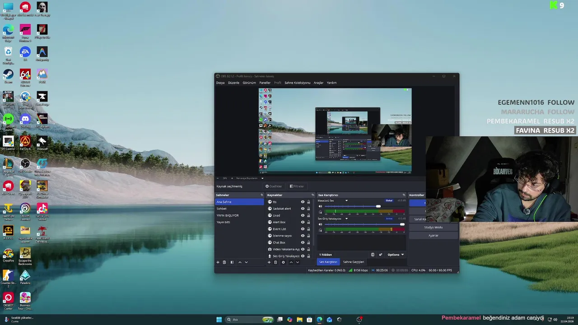Switch to the Ses Karıştırıcı tab
This screenshot has width=578, height=325.
pyautogui.click(x=328, y=262)
